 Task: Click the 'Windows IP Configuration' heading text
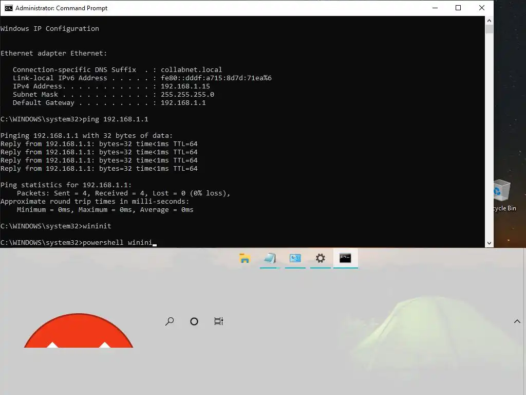click(x=50, y=29)
